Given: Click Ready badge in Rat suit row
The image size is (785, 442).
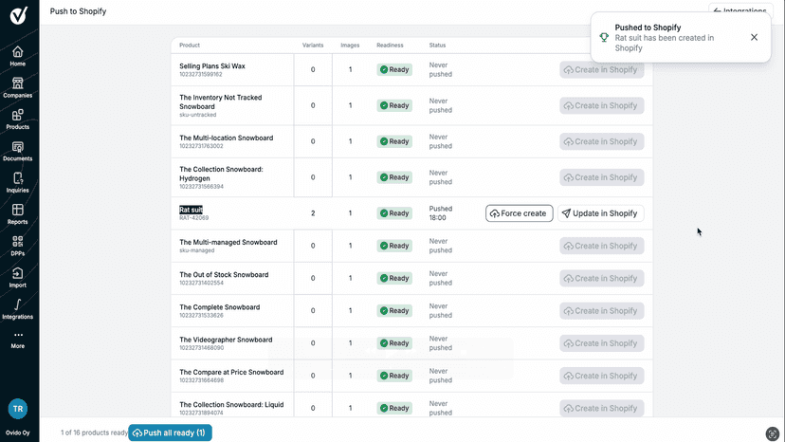Looking at the screenshot, I should click(x=394, y=213).
